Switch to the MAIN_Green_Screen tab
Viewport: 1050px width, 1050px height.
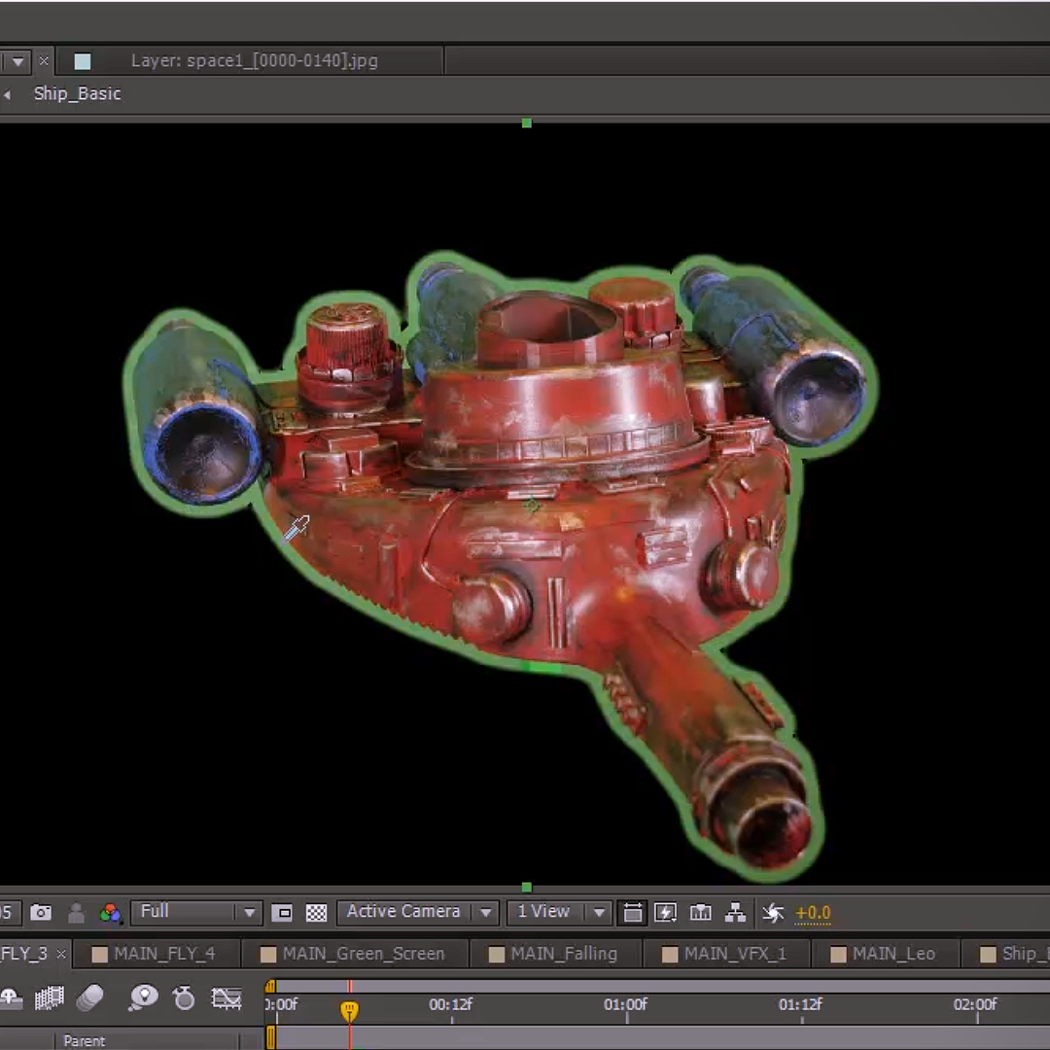[x=363, y=954]
